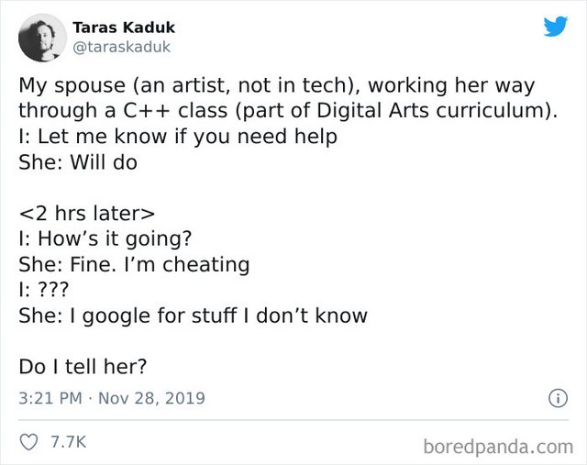The image size is (587, 465).
Task: Open the tweet info circle icon
Action: point(558,398)
